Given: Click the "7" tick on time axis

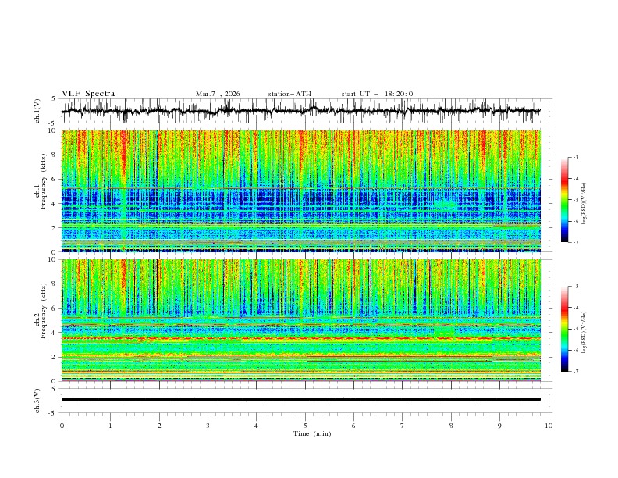Looking at the screenshot, I should click(x=403, y=426).
